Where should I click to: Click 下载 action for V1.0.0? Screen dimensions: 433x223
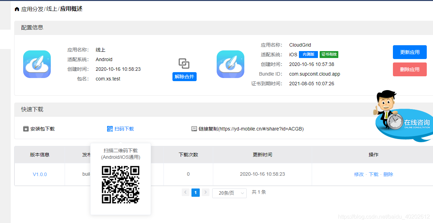click(x=374, y=174)
